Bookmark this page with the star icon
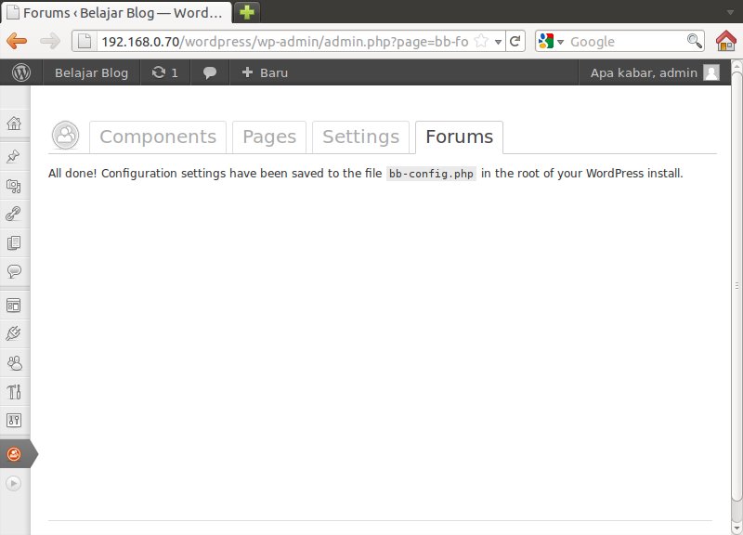The image size is (743, 535). pyautogui.click(x=481, y=42)
